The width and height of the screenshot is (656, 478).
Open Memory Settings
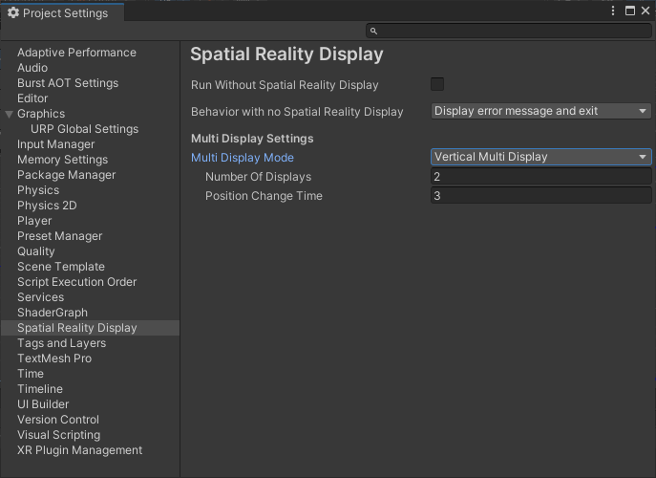[x=62, y=160]
